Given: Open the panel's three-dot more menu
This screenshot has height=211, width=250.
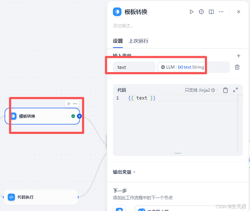Looking at the screenshot, I should [221, 12].
